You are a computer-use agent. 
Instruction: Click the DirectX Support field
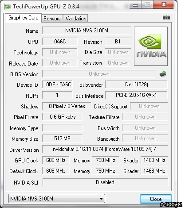149,106
